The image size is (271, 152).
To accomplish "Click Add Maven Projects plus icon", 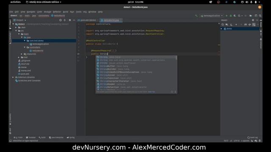I will click(236, 24).
